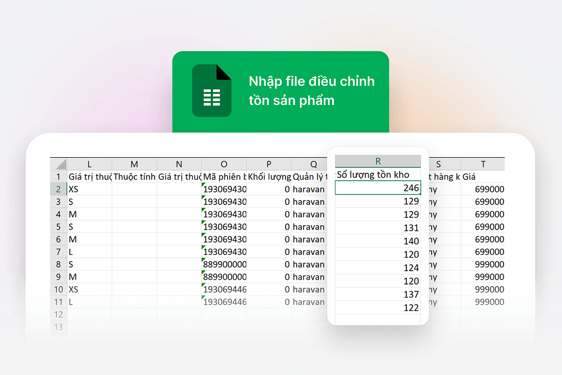562x375 pixels.
Task: Click variant code 193069430 in row 2
Action: pos(224,189)
